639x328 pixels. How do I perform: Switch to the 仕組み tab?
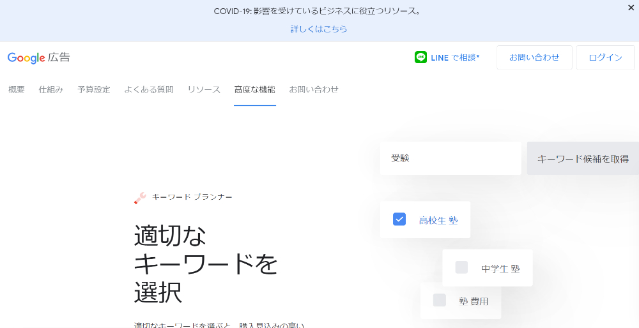tap(51, 89)
